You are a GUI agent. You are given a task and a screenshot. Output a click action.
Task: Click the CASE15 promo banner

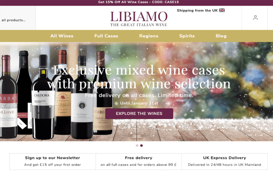click(138, 2)
